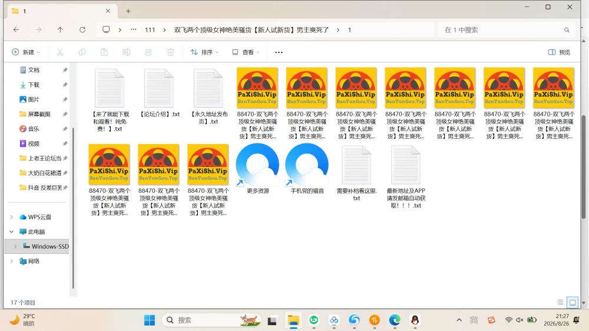Open Task View from the taskbar
The height and width of the screenshot is (331, 589).
(272, 320)
